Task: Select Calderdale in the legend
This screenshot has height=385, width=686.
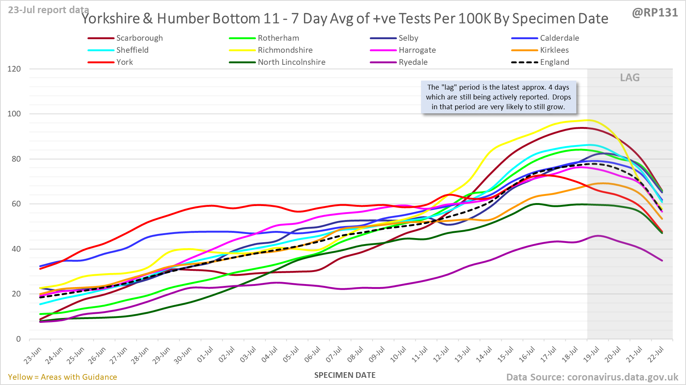Action: click(559, 38)
